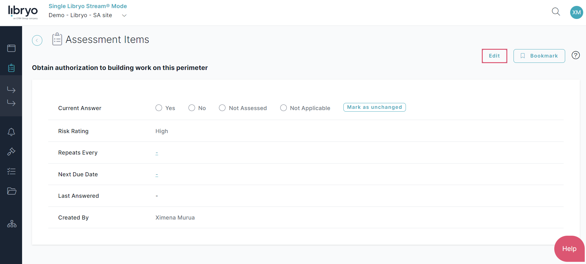Click the Created By label
This screenshot has width=586, height=264.
click(73, 218)
